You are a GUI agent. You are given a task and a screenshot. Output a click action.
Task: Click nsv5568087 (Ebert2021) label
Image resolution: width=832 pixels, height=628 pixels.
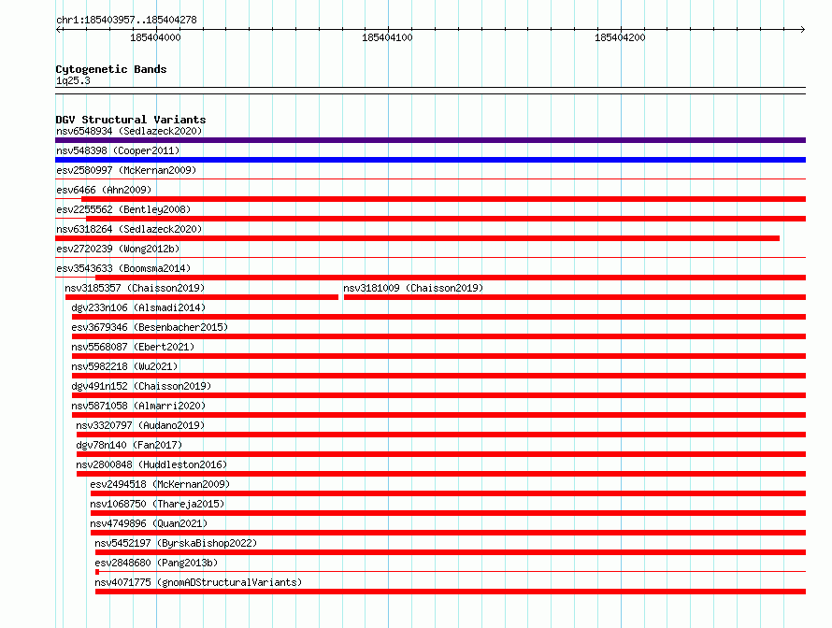coord(133,347)
